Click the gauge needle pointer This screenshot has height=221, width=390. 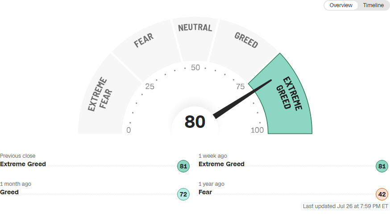tap(242, 99)
